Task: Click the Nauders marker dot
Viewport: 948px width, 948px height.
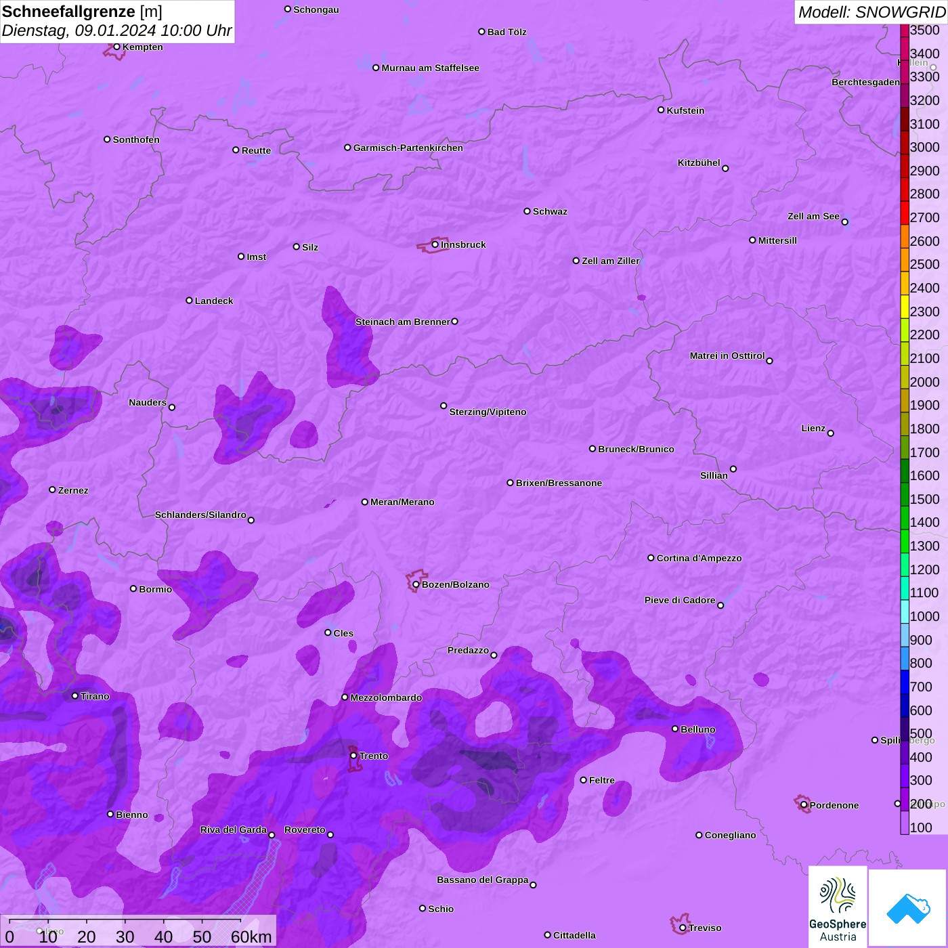Action: tap(172, 407)
